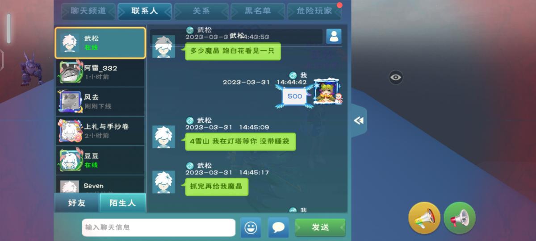Tap 武松's avatar beside the 抓完再给我魔晶 message
Screen dimensions: 536x241
163,182
